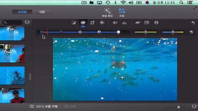Switch to the 극장 tab
Screen dimensions: 198x111
[x=42, y=12]
